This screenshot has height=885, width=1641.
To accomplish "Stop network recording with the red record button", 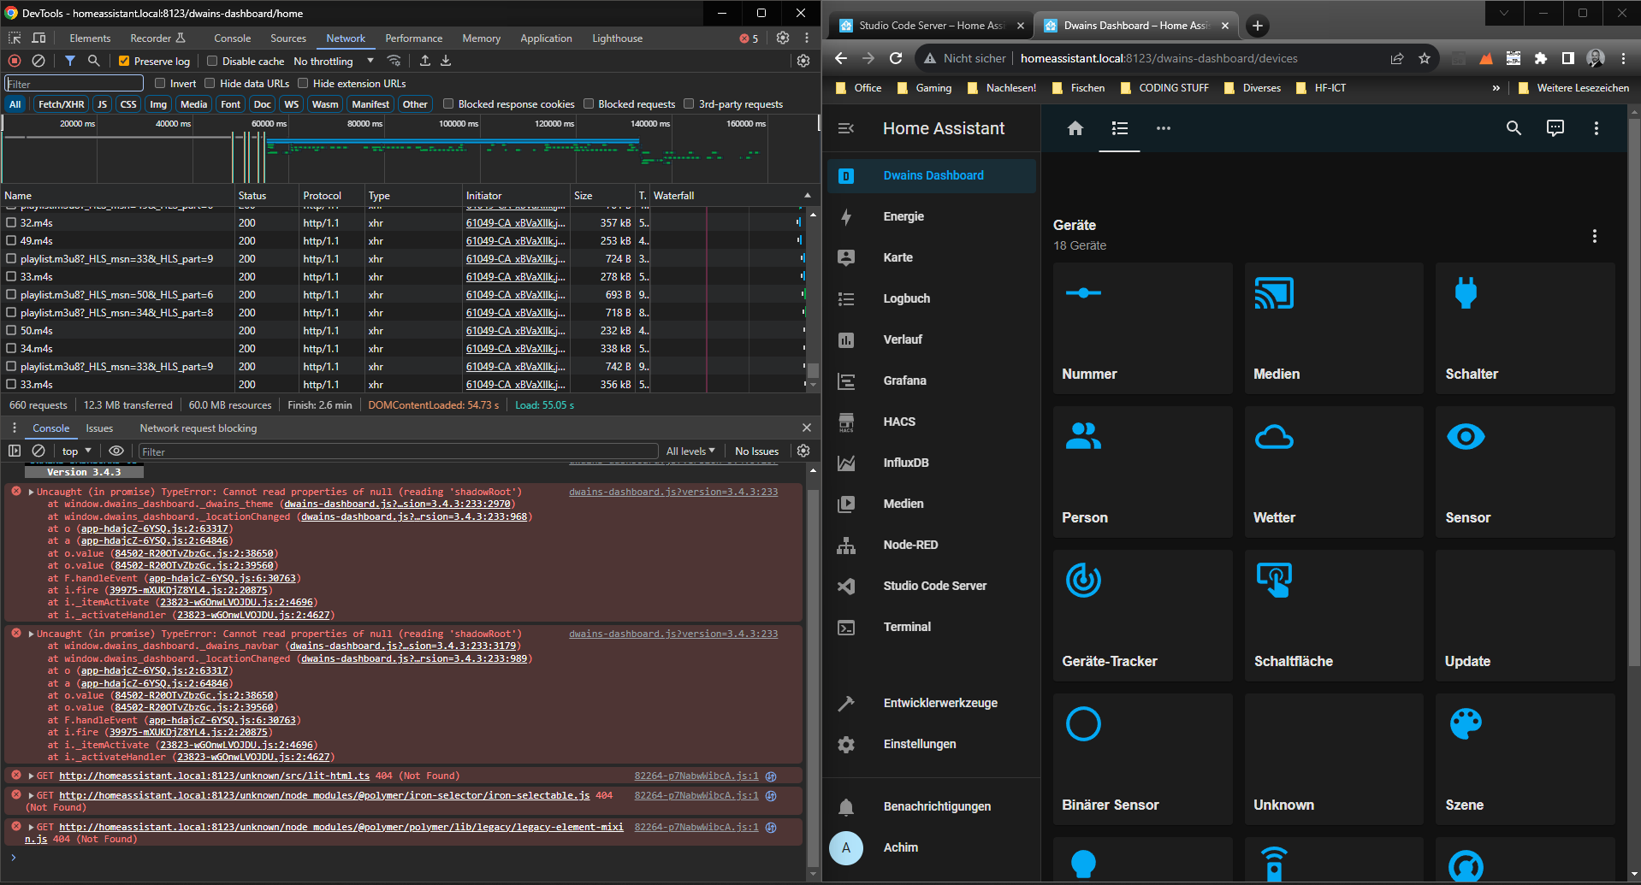I will point(13,61).
